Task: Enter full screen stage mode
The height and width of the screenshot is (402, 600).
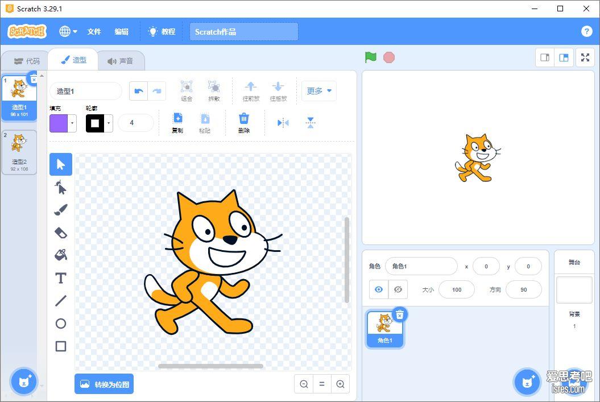Action: [585, 57]
